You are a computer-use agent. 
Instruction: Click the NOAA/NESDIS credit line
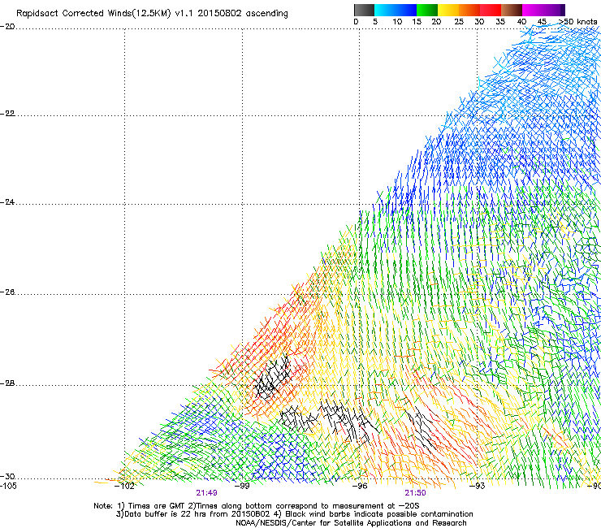351,523
